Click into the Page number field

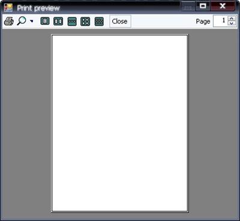220,21
